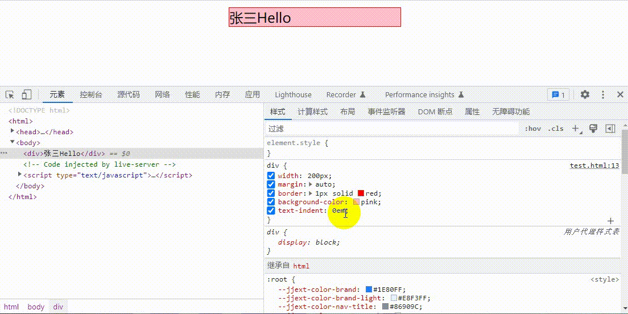Open the #86909C color swatch
This screenshot has width=628, height=314.
(x=385, y=307)
